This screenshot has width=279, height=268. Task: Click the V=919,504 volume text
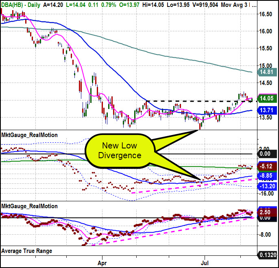(x=205, y=5)
